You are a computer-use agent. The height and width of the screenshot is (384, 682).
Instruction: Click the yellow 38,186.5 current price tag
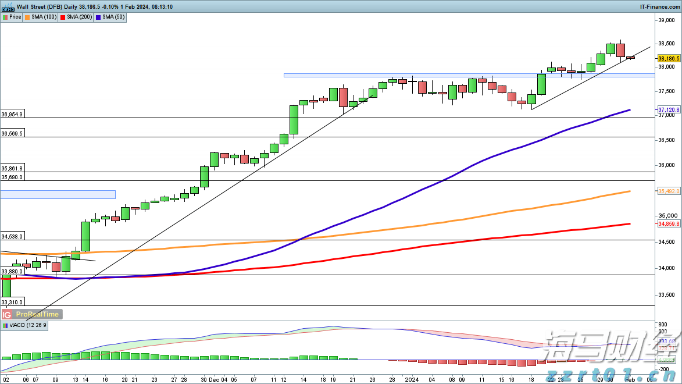point(669,58)
